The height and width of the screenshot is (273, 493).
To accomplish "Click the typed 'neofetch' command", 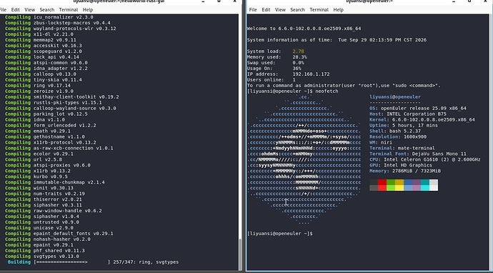I will (x=327, y=91).
